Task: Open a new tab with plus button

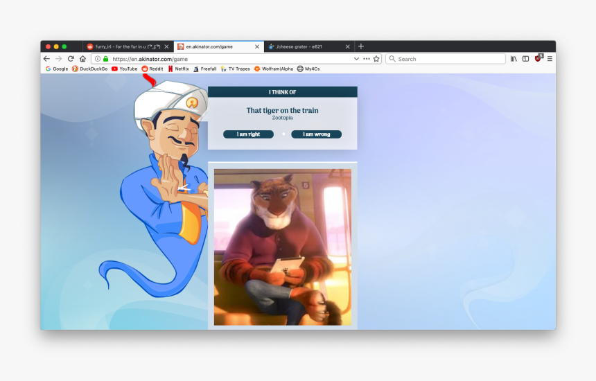Action: click(x=361, y=46)
